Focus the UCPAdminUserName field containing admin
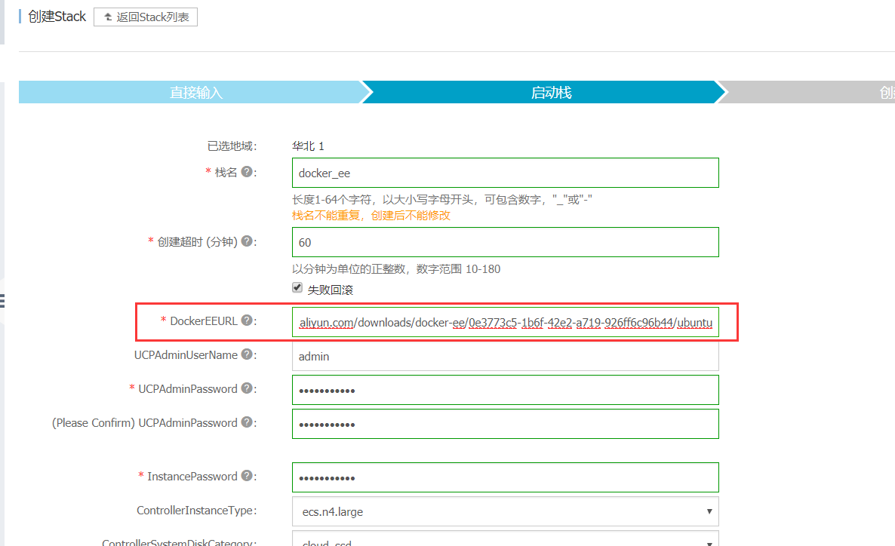895x546 pixels. click(x=505, y=356)
